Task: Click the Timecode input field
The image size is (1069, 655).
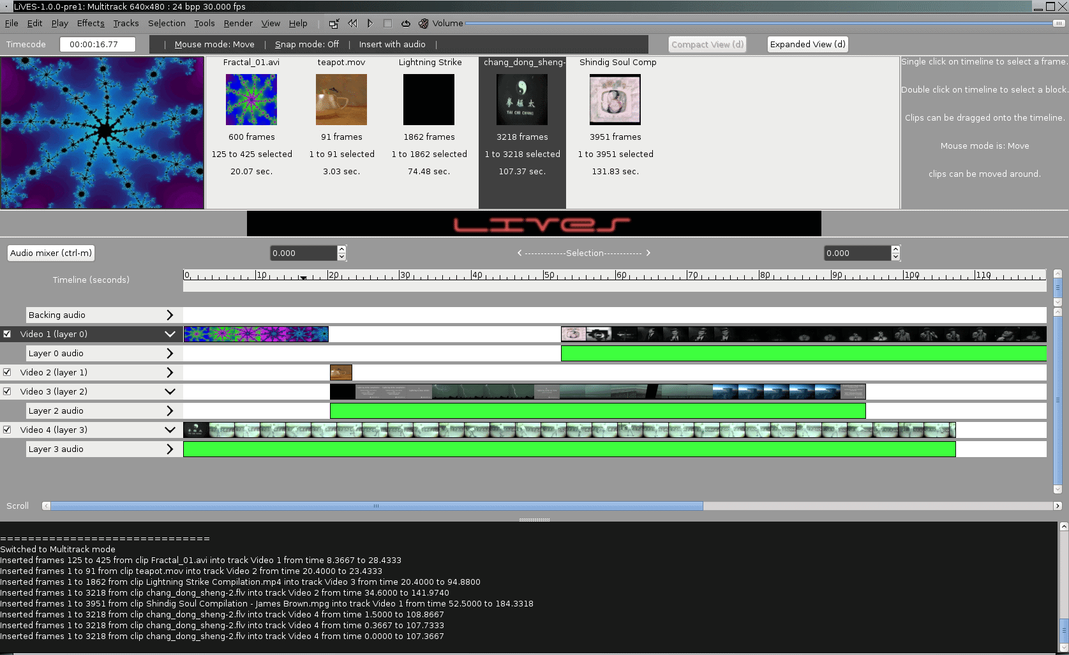Action: point(97,45)
